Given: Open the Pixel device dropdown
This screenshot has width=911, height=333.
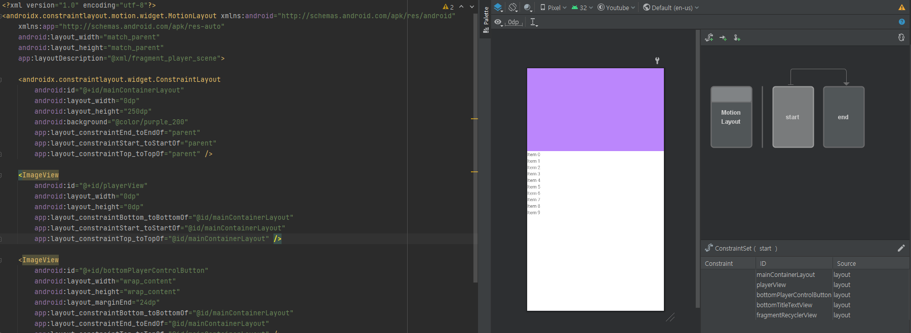Looking at the screenshot, I should (x=553, y=8).
